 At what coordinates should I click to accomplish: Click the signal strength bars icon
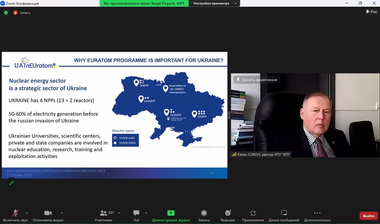pyautogui.click(x=234, y=154)
